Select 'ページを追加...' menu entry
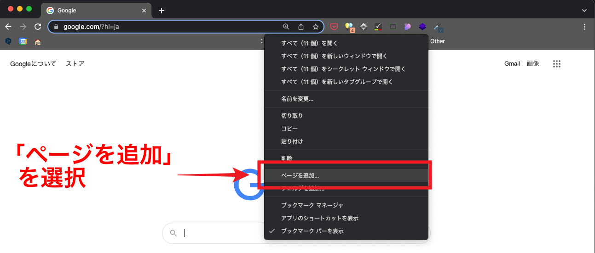Screen dimensions: 595x253 [x=347, y=175]
